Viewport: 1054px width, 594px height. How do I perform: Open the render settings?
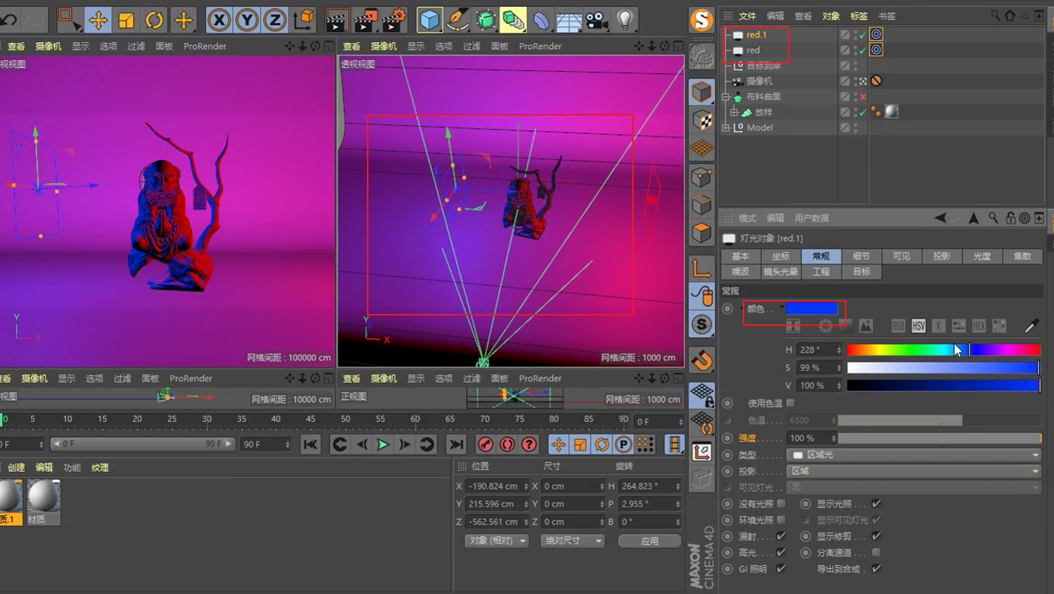[394, 20]
